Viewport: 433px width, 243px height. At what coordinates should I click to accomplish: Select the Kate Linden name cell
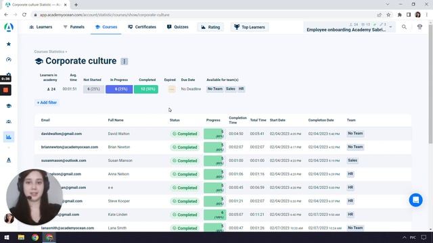point(118,215)
